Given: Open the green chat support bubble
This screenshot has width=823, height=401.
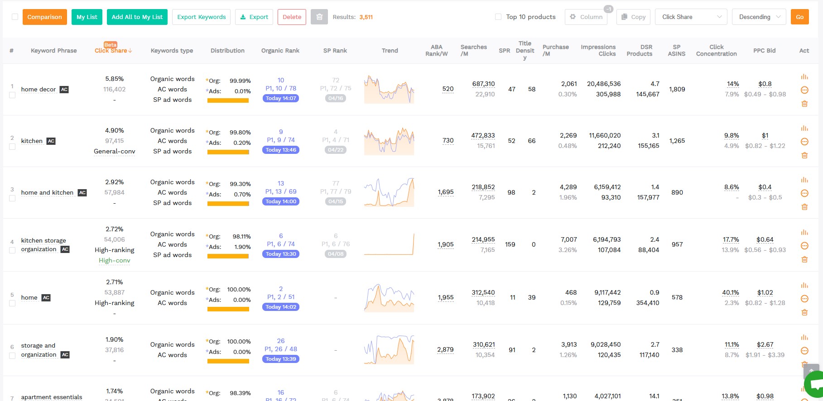Looking at the screenshot, I should pyautogui.click(x=814, y=385).
